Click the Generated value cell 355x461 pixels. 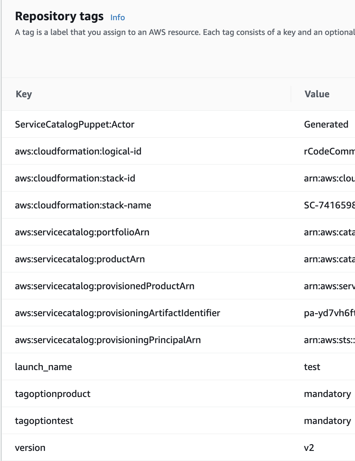point(326,124)
